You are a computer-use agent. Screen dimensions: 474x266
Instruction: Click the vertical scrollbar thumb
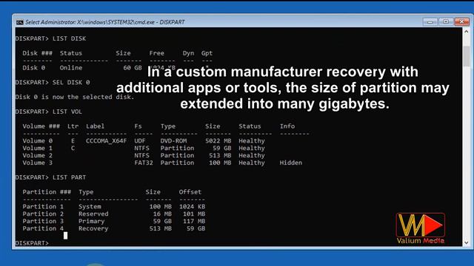pyautogui.click(x=466, y=56)
